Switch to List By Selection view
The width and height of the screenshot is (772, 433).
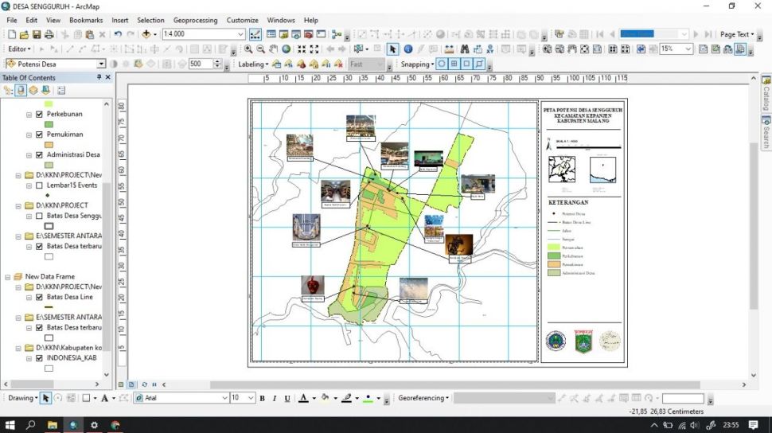(x=45, y=91)
